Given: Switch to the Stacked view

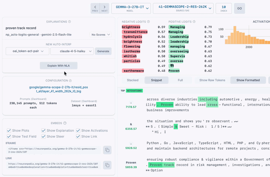Looking at the screenshot, I should [x=133, y=80].
